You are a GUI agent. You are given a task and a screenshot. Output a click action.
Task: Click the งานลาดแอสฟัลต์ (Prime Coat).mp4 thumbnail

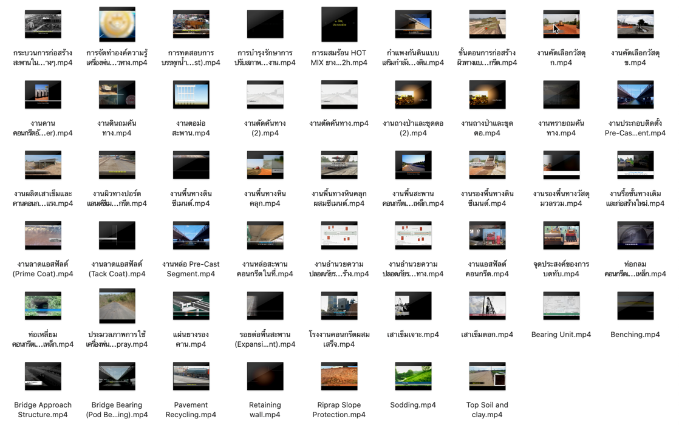(43, 236)
